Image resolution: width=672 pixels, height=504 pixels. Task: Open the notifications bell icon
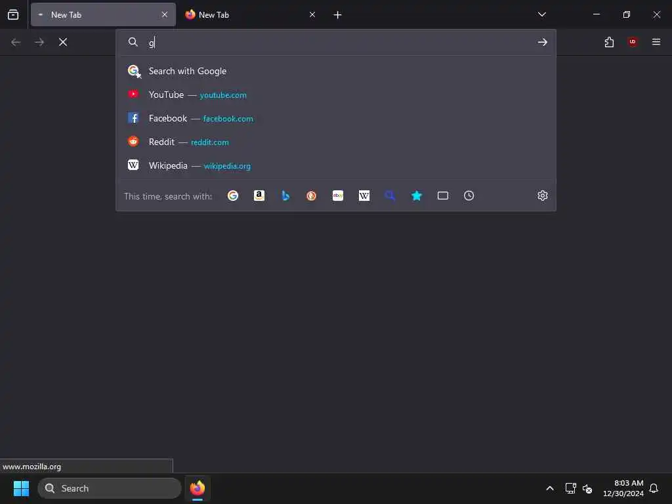click(x=654, y=488)
